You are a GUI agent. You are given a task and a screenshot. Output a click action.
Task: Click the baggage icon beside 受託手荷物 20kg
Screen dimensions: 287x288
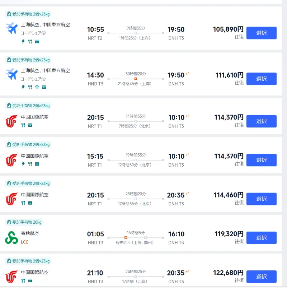9,222
